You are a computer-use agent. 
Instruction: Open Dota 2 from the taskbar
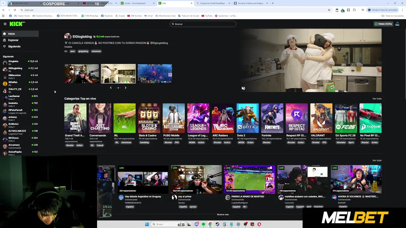[252, 224]
